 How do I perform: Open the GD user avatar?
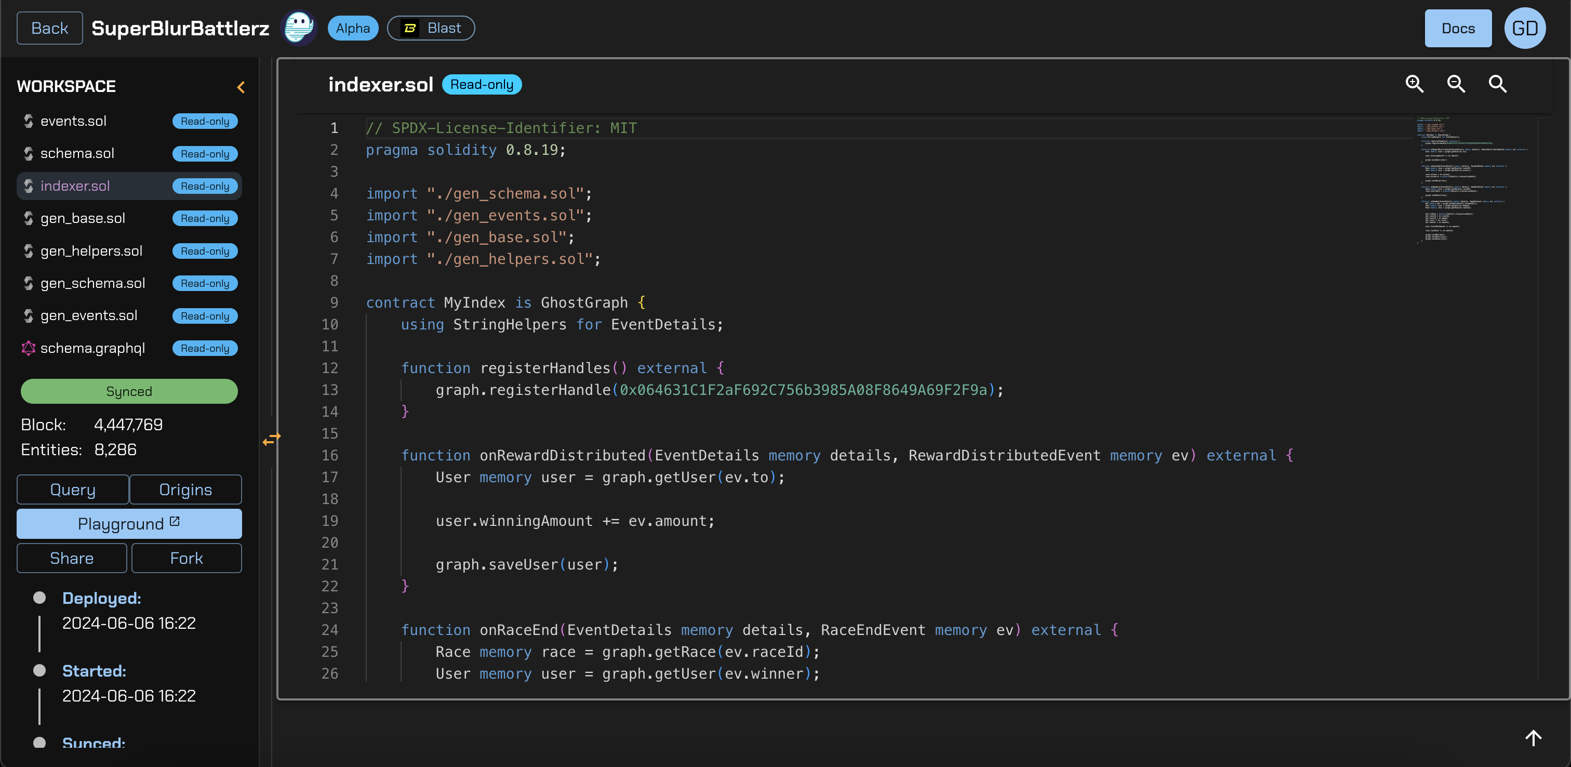pos(1524,28)
